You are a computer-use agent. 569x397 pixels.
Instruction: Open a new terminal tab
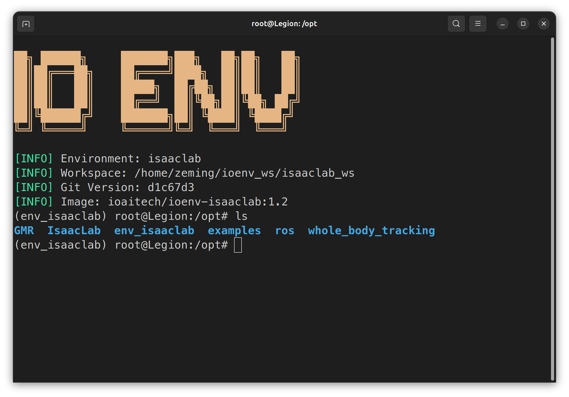pyautogui.click(x=26, y=24)
